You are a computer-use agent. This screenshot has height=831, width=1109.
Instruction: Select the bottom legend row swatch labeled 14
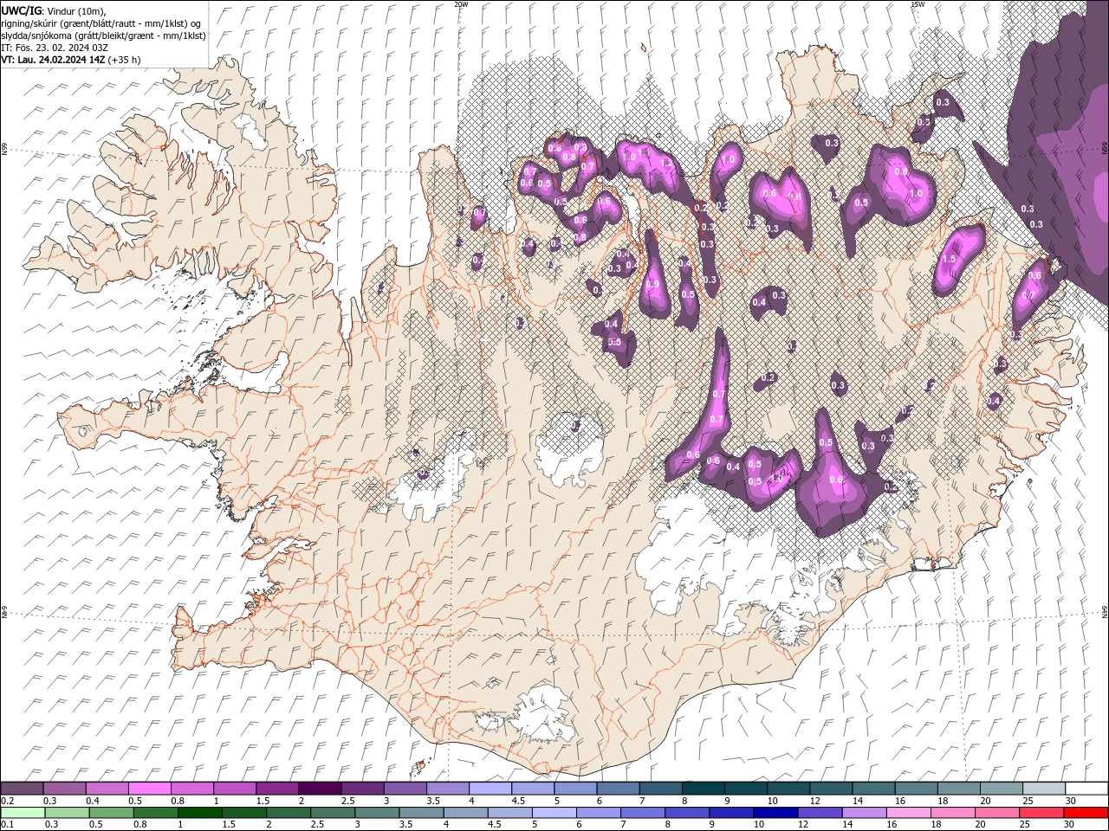pos(864,813)
